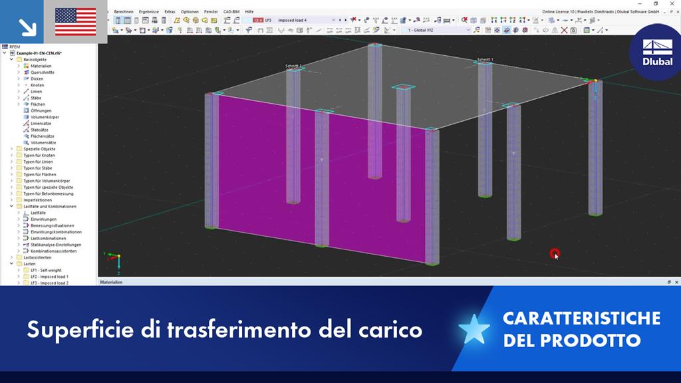The width and height of the screenshot is (681, 383).
Task: Toggle the transparent model display cube icon
Action: (483, 20)
